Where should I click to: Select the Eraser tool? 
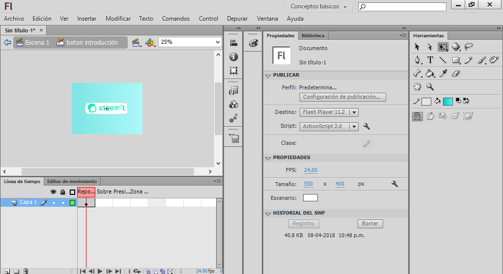456,74
